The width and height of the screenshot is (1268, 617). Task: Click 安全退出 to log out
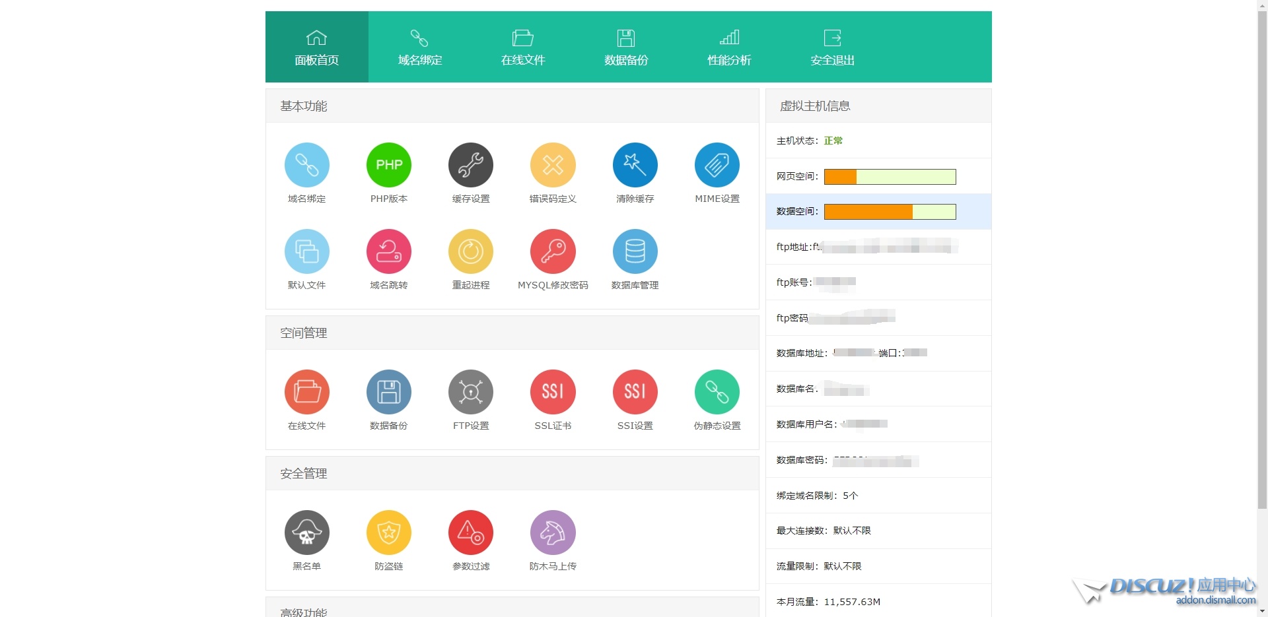coord(832,48)
